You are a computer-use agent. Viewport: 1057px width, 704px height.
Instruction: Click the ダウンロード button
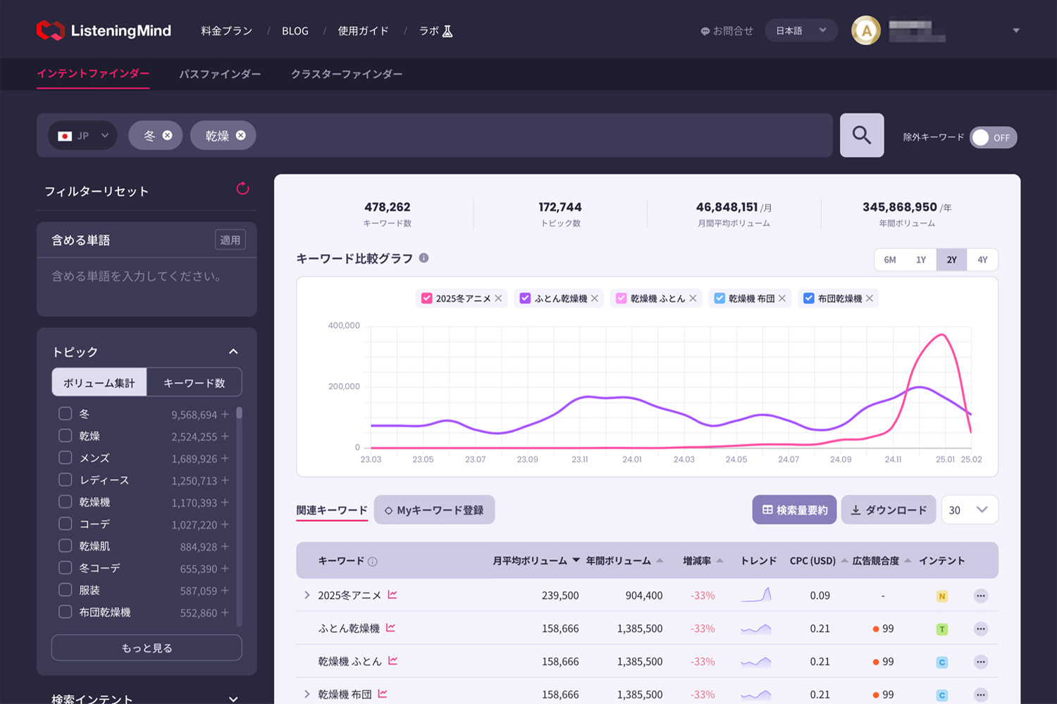[x=888, y=510]
